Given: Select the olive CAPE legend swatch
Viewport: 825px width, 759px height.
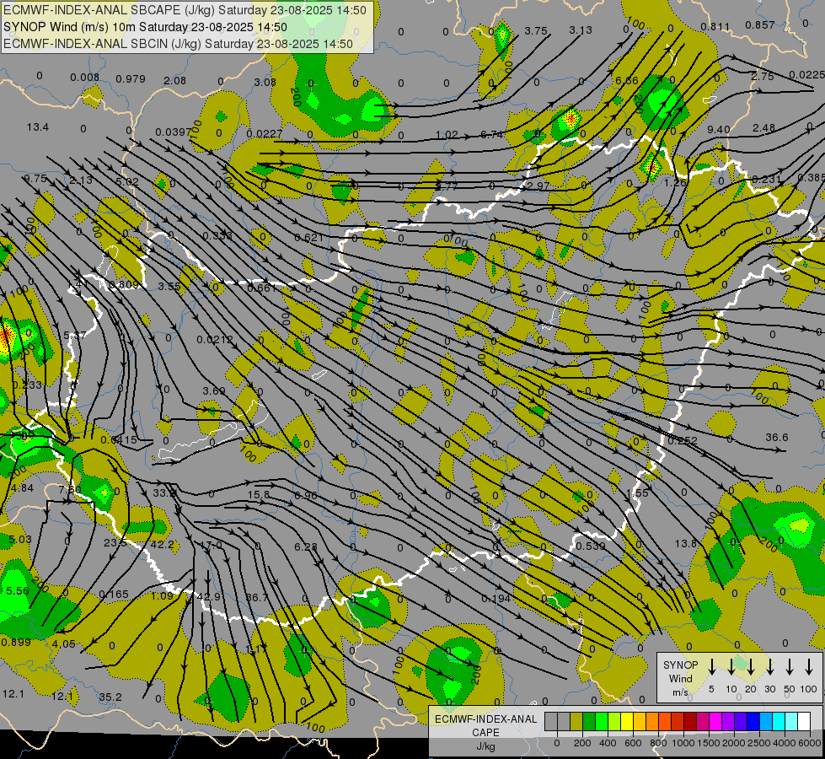Looking at the screenshot, I should tap(576, 722).
